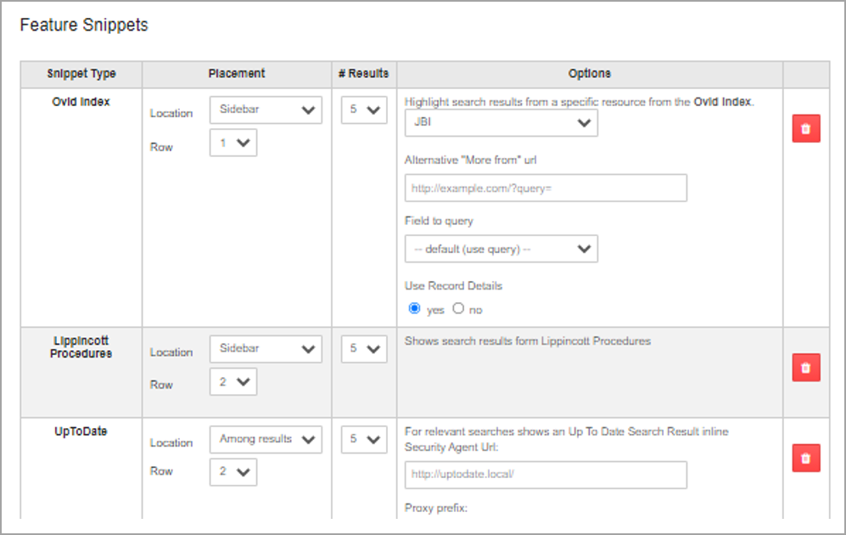
Task: Open Row dropdown for UpToDate
Action: [233, 472]
